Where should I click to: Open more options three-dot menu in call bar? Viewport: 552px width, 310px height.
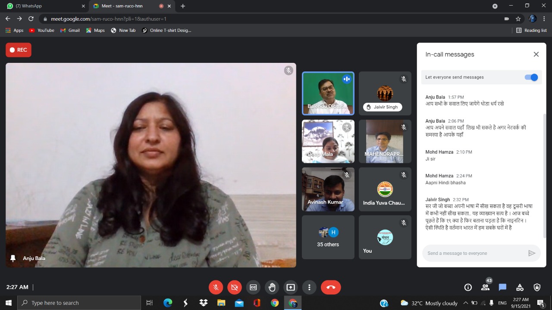tap(309, 287)
